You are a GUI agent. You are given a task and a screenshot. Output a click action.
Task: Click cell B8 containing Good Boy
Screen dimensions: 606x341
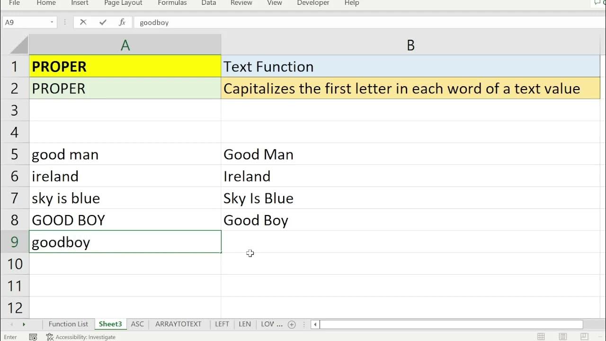click(410, 220)
